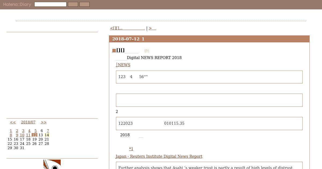
Task: Click the brown square section anchor icon
Action: pos(114,50)
